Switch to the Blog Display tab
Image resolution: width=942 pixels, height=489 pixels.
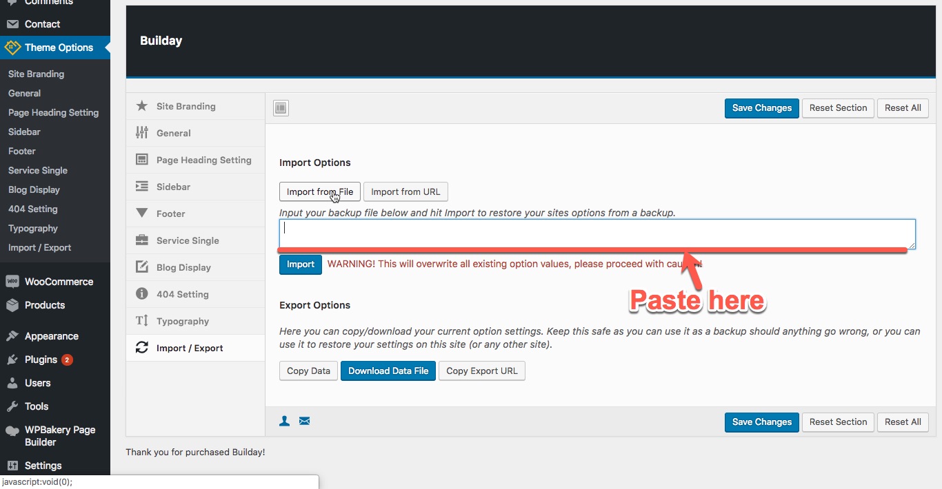tap(195, 267)
